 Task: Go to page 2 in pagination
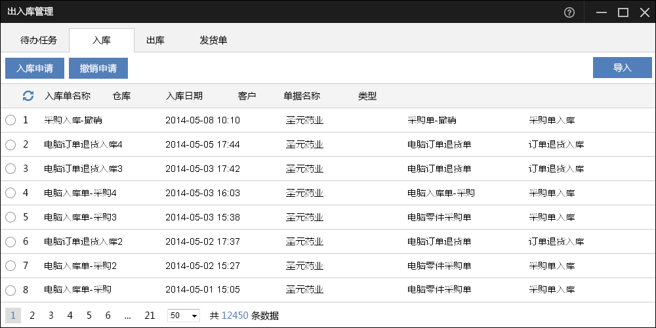[31, 316]
